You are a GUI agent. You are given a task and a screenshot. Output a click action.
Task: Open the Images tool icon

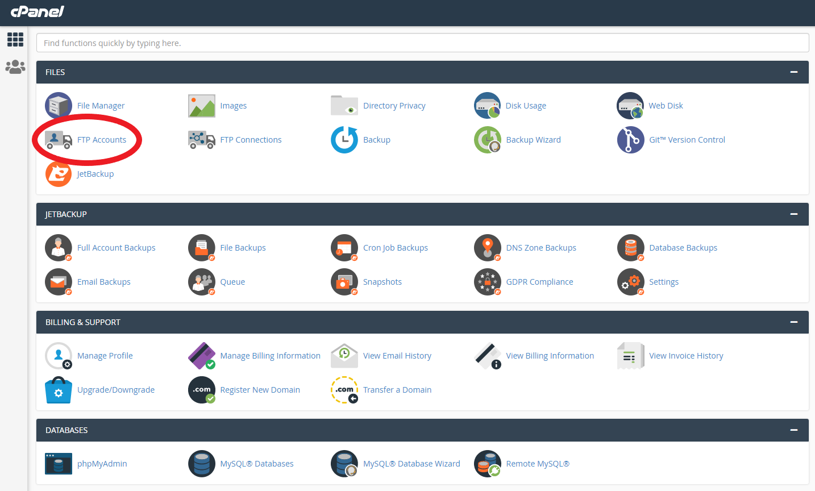coord(201,105)
